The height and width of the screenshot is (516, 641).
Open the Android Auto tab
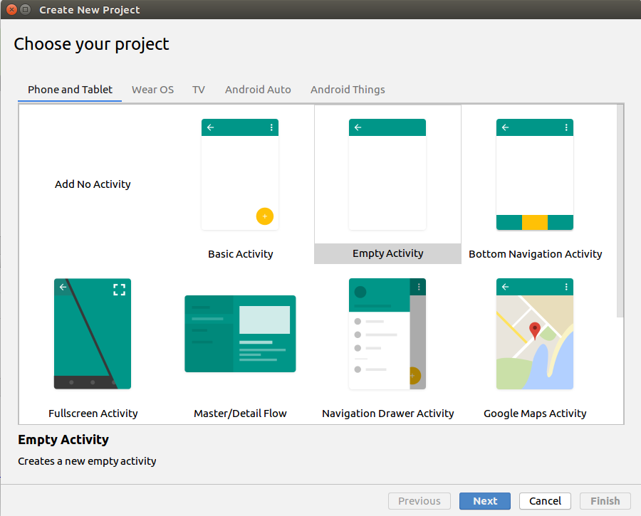(258, 90)
